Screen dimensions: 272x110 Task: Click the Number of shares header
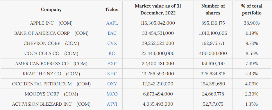213,9
